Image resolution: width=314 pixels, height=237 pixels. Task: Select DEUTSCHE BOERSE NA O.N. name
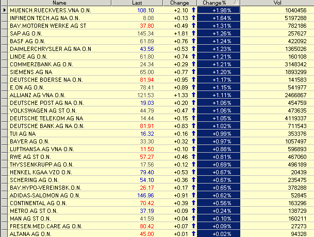pyautogui.click(x=46, y=80)
